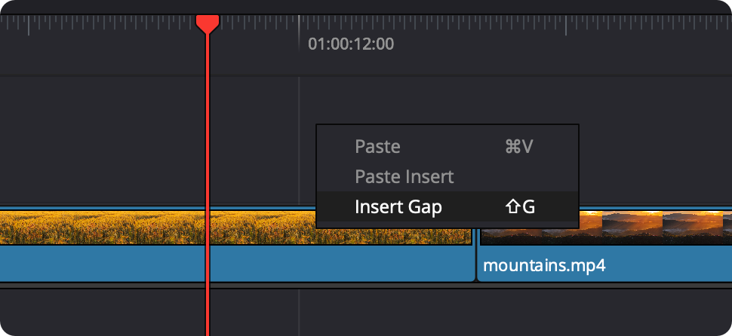Viewport: 732px width, 336px height.
Task: Click the red playhead line in the bottom track
Action: [x=207, y=313]
